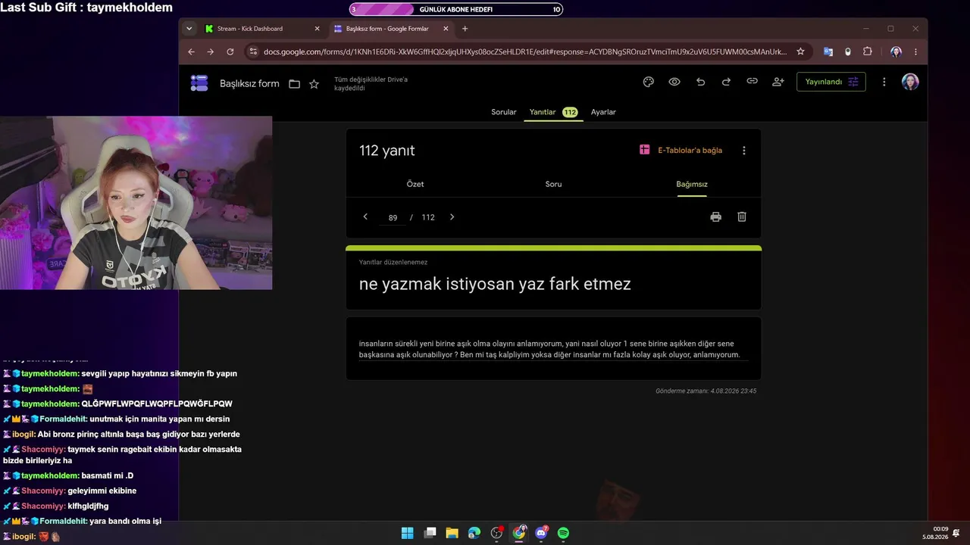Focus the docs.google.com address bar

click(x=524, y=51)
